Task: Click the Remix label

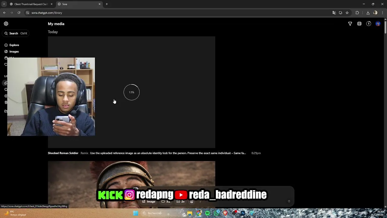Action: point(84,153)
